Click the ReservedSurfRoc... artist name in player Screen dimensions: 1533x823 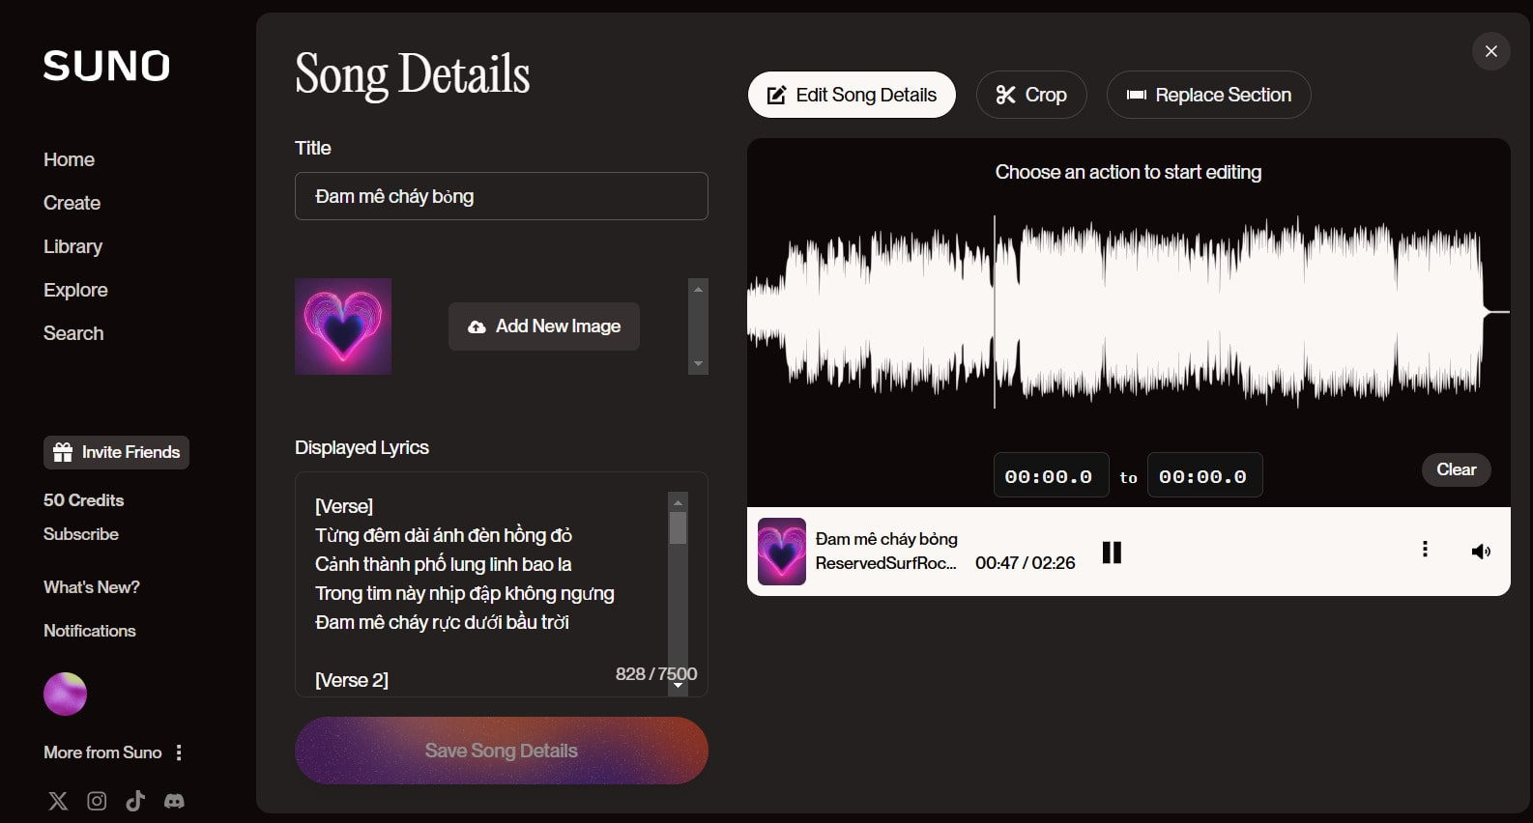(x=886, y=563)
